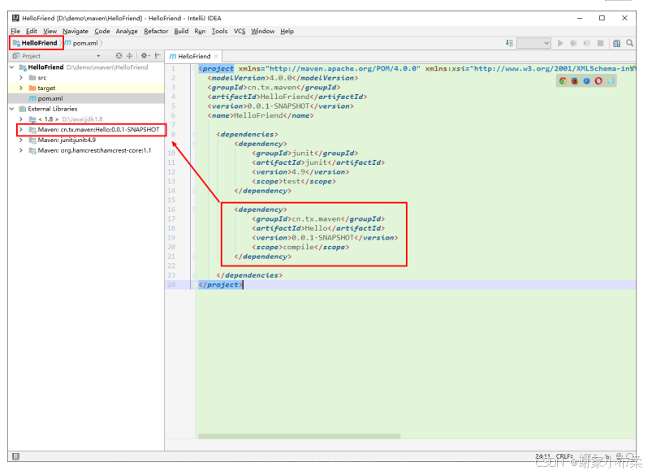
Task: Expand the JDK 1.8 library node
Action: [21, 119]
